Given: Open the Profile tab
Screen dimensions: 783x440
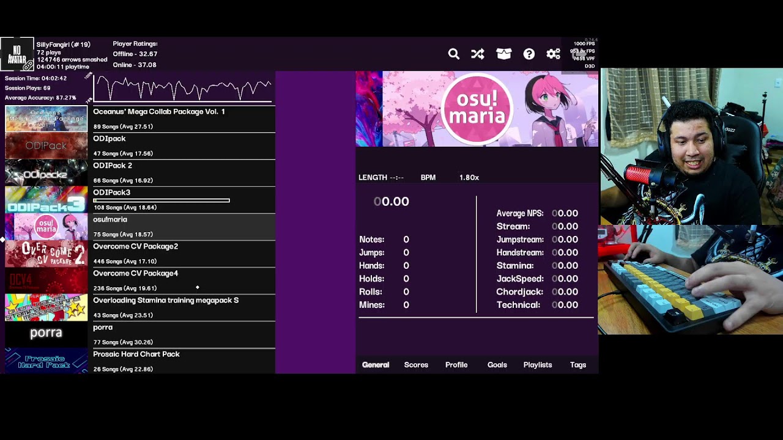Looking at the screenshot, I should pos(456,365).
